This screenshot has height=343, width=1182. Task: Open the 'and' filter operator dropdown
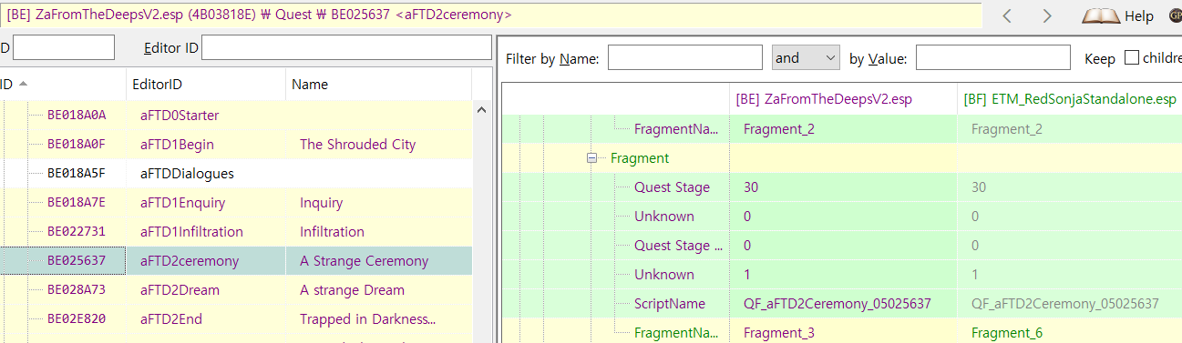806,58
